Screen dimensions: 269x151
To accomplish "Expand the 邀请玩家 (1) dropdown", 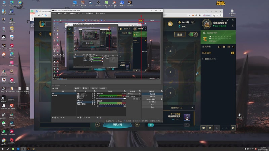I will pos(192,108).
